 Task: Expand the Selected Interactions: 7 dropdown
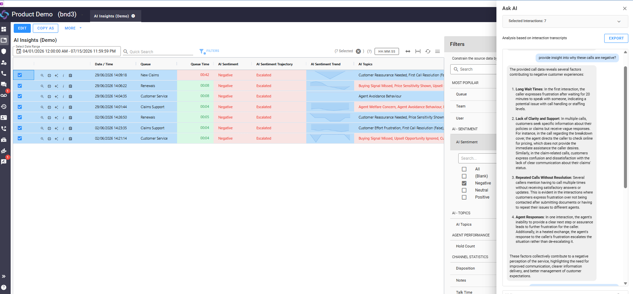(x=565, y=21)
